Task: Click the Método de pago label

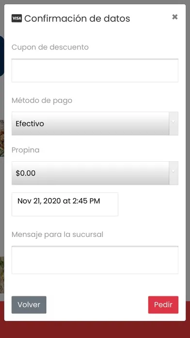Action: pyautogui.click(x=42, y=101)
